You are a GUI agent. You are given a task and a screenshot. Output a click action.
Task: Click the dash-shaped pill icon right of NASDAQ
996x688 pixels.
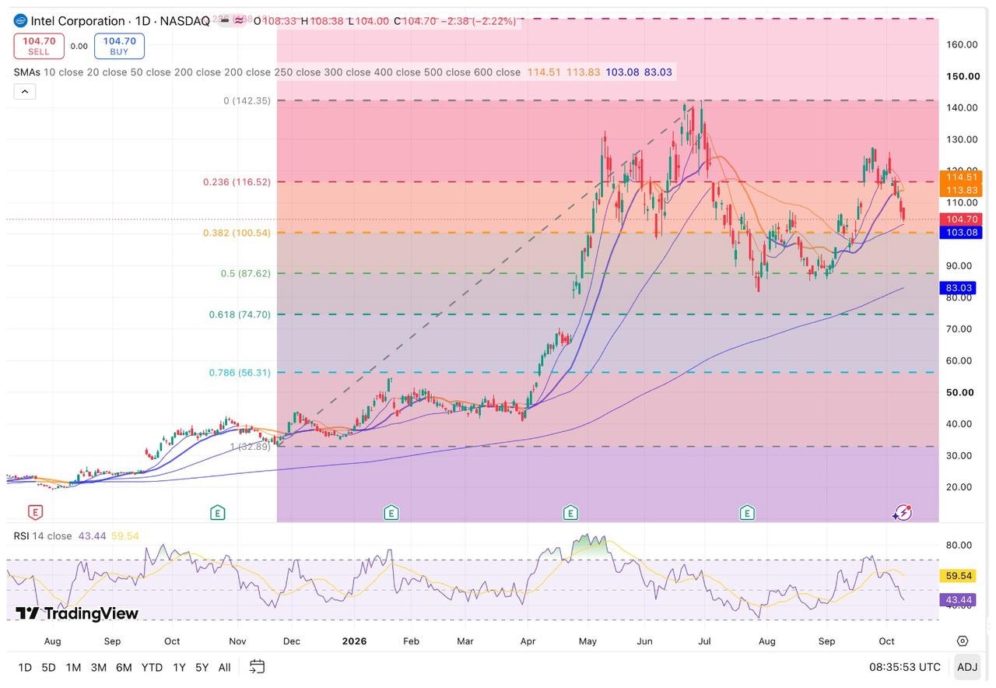pos(225,21)
